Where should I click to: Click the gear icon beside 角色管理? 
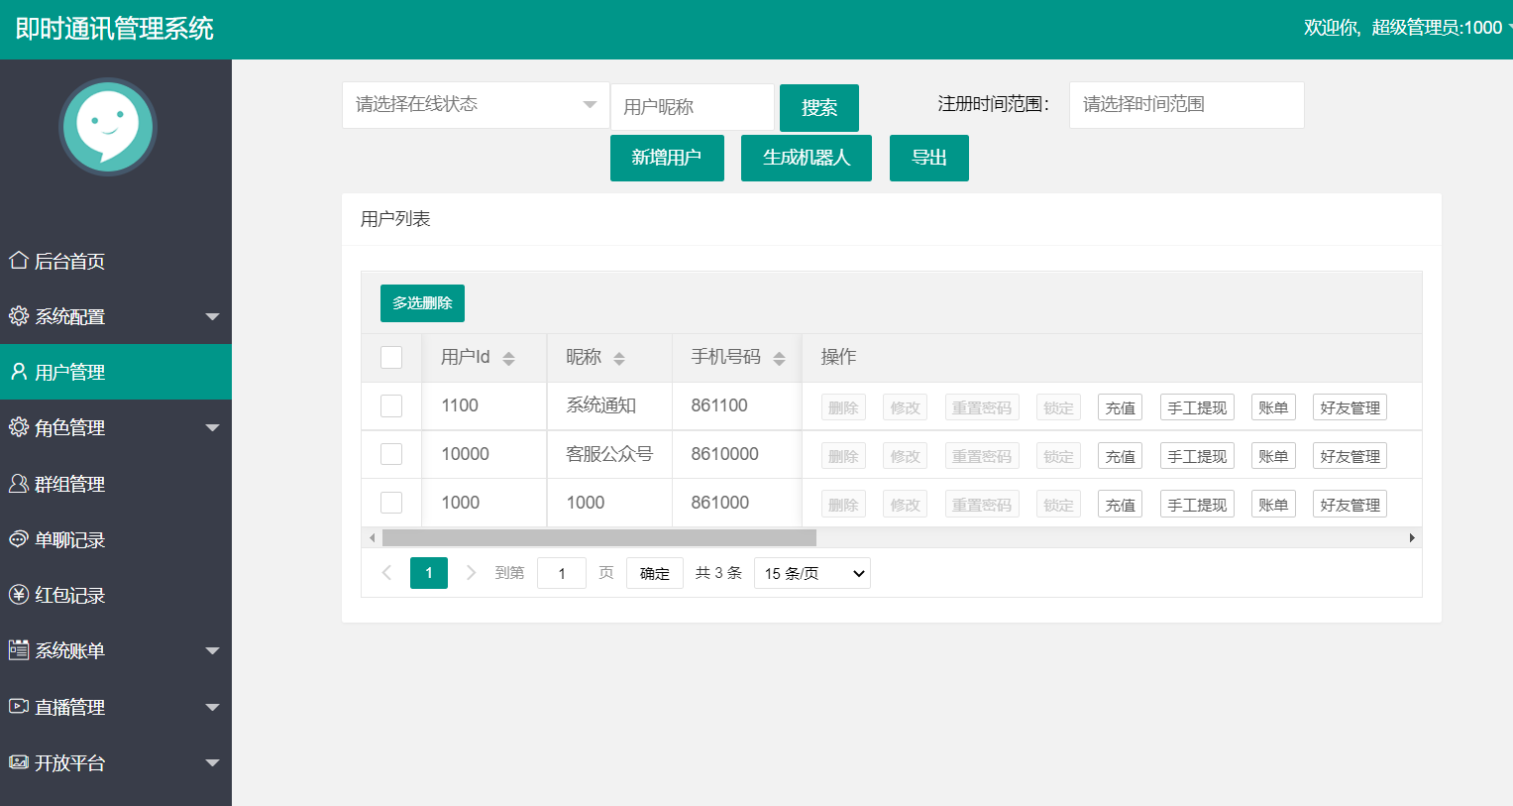18,427
